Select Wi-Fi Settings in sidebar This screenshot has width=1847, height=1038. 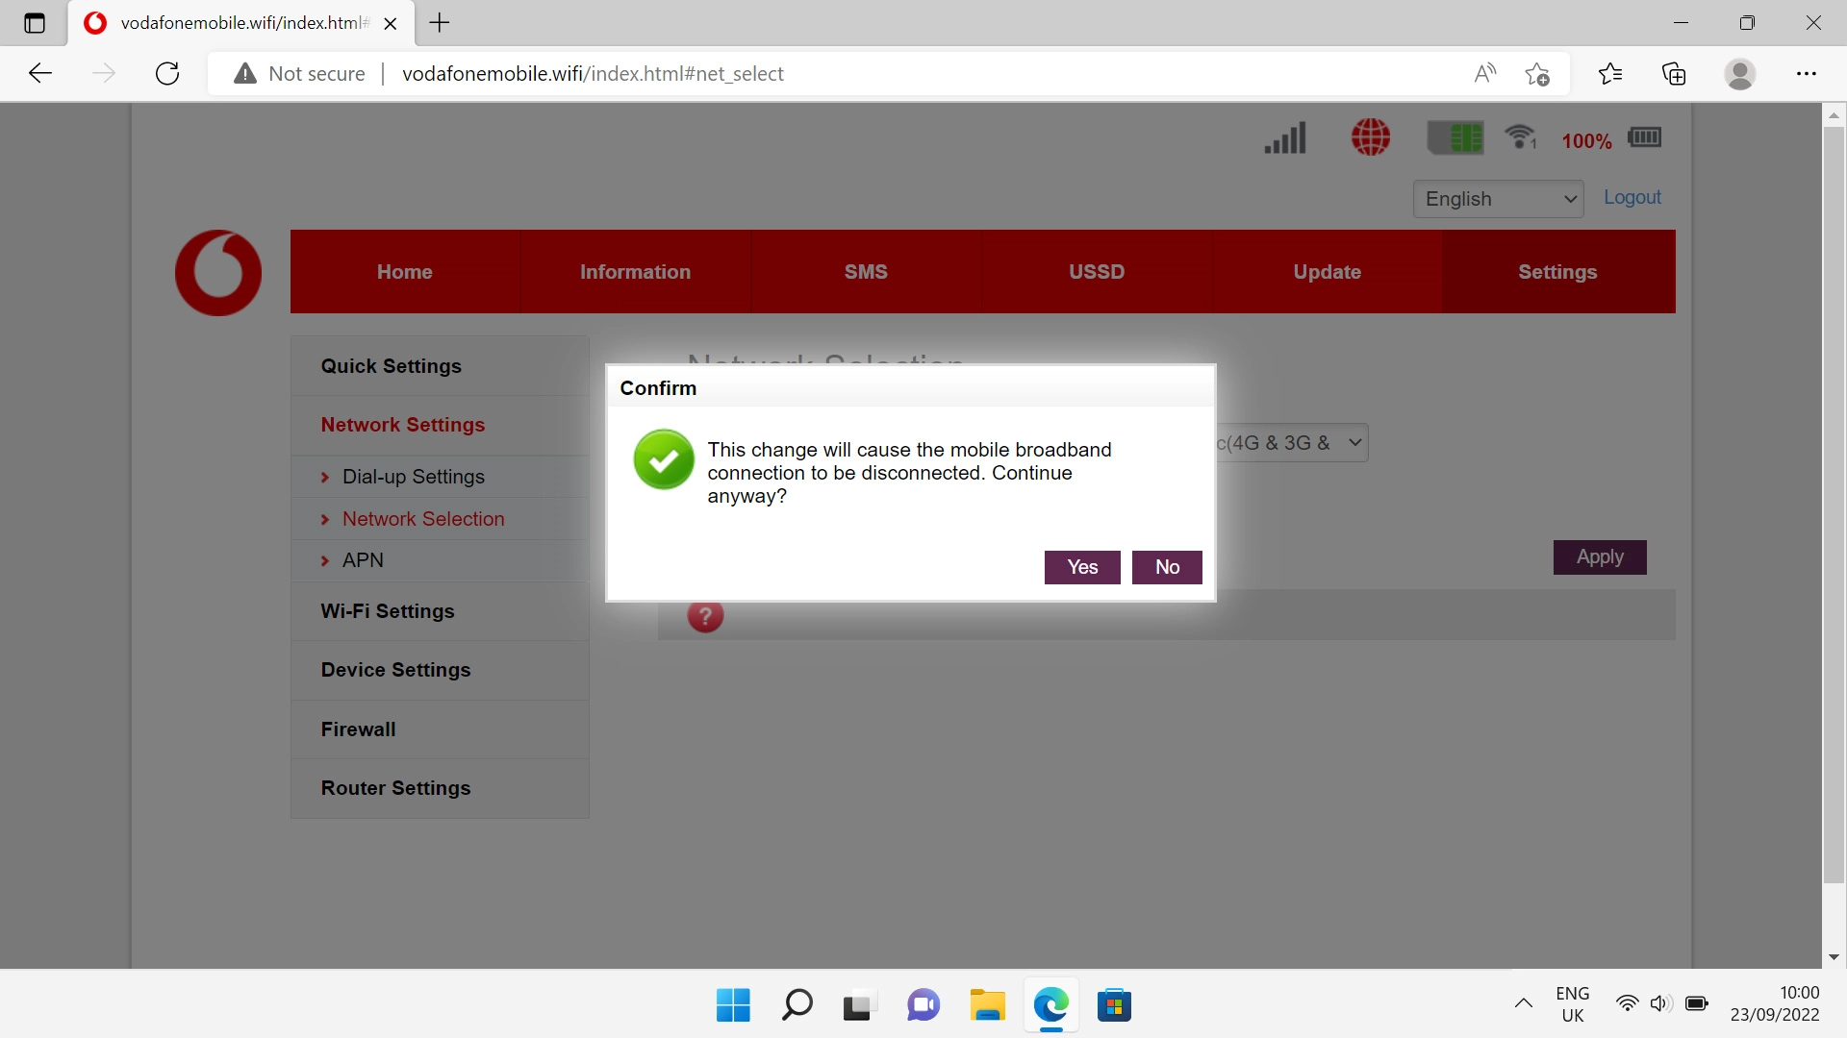pos(388,611)
